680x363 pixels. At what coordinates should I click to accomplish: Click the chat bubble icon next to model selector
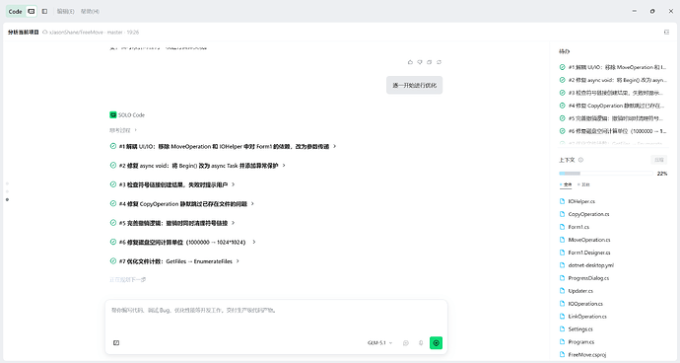point(406,343)
